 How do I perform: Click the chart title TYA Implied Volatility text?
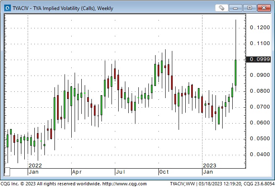point(64,8)
